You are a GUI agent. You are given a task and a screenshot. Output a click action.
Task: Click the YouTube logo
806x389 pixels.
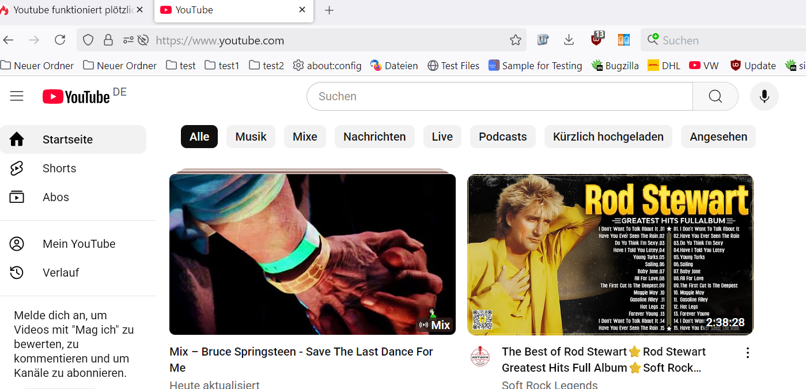(x=76, y=96)
